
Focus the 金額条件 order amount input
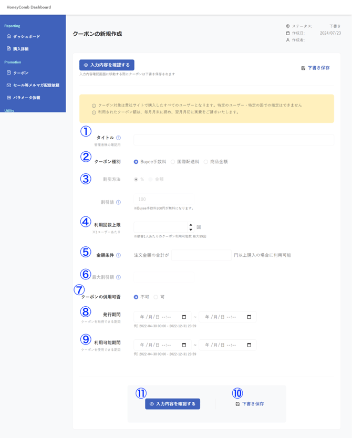[x=201, y=255]
